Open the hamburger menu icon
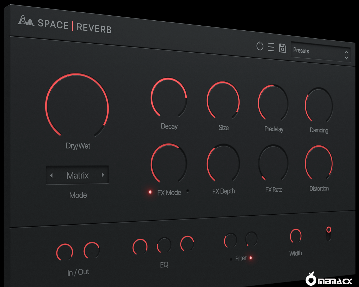This screenshot has height=287, width=359. [x=271, y=47]
